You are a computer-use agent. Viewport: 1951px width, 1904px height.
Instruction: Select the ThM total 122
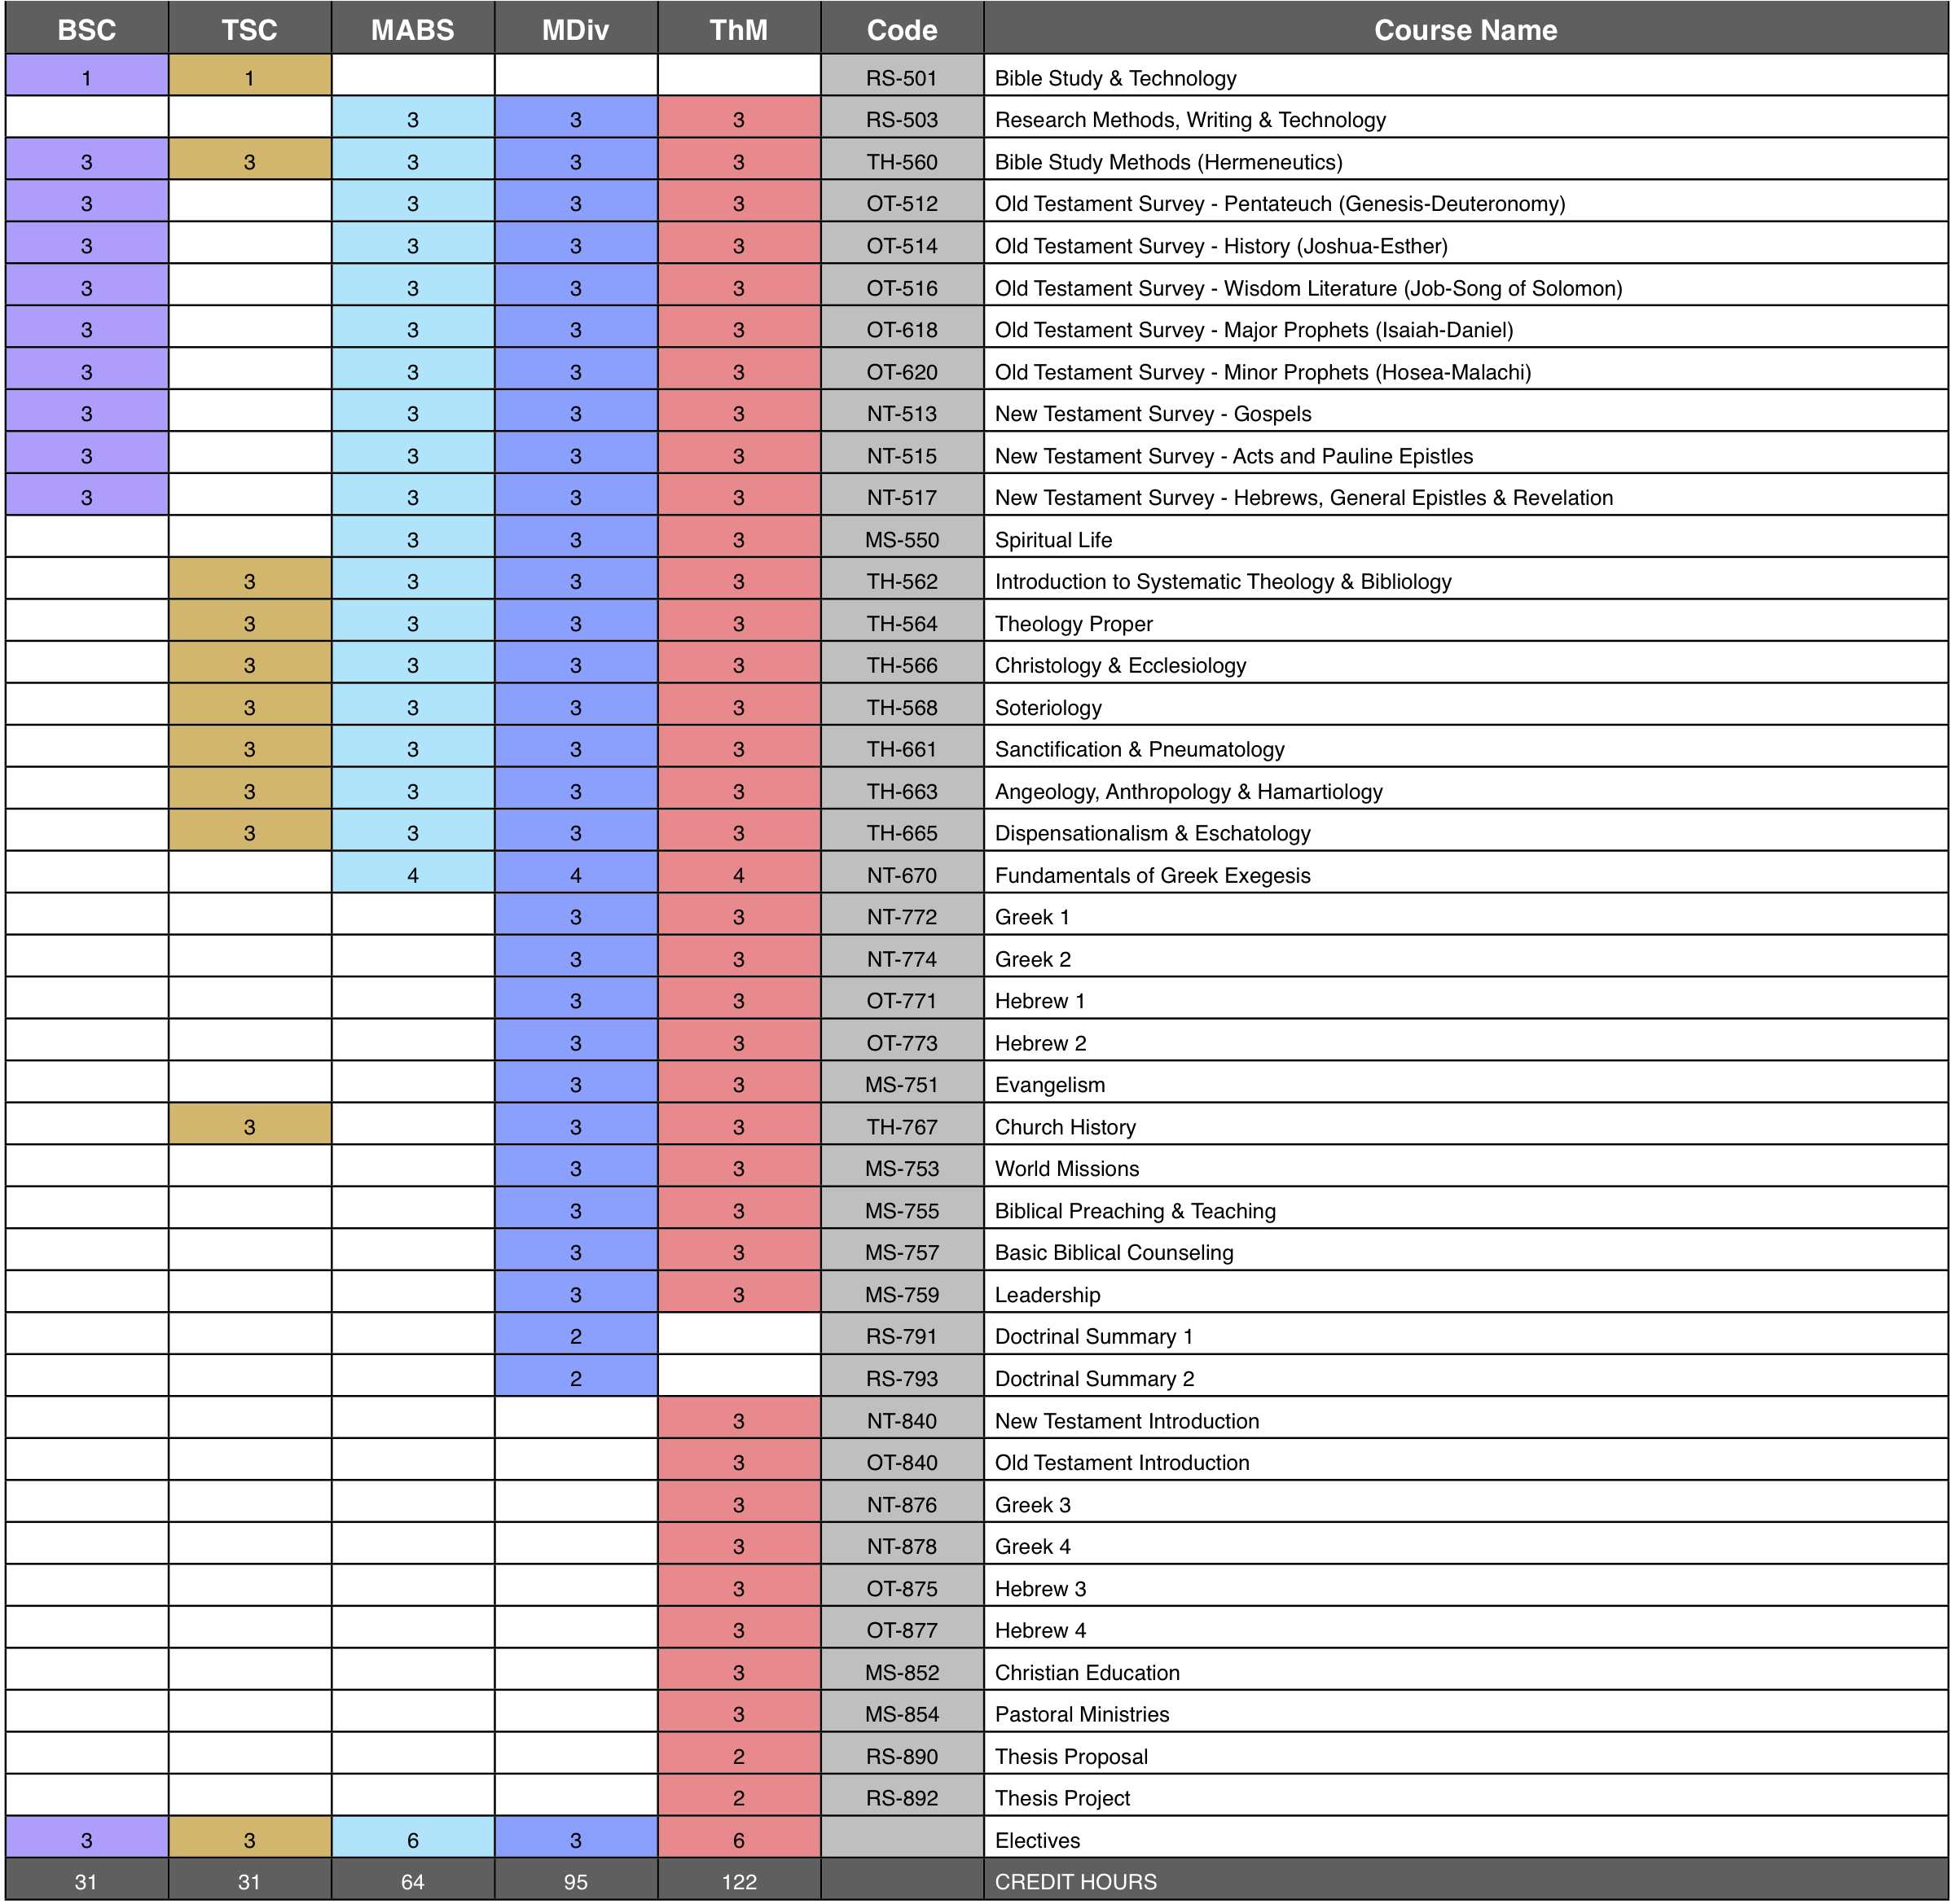click(x=740, y=1882)
